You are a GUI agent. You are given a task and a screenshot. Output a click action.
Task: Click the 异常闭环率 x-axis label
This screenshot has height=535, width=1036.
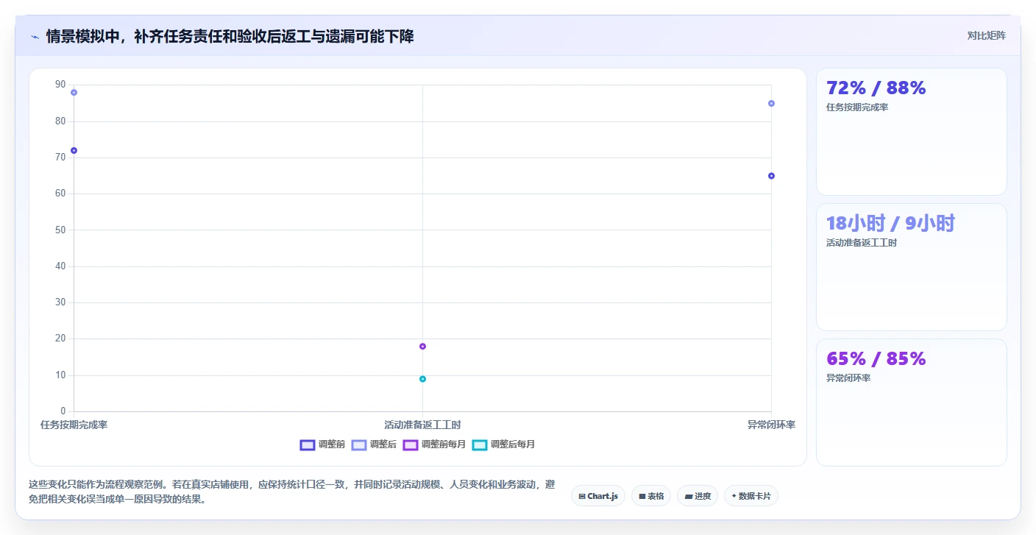(771, 425)
